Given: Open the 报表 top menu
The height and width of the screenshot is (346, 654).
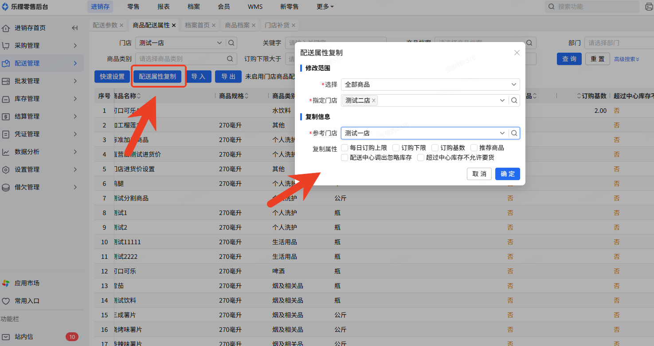Looking at the screenshot, I should click(x=164, y=7).
